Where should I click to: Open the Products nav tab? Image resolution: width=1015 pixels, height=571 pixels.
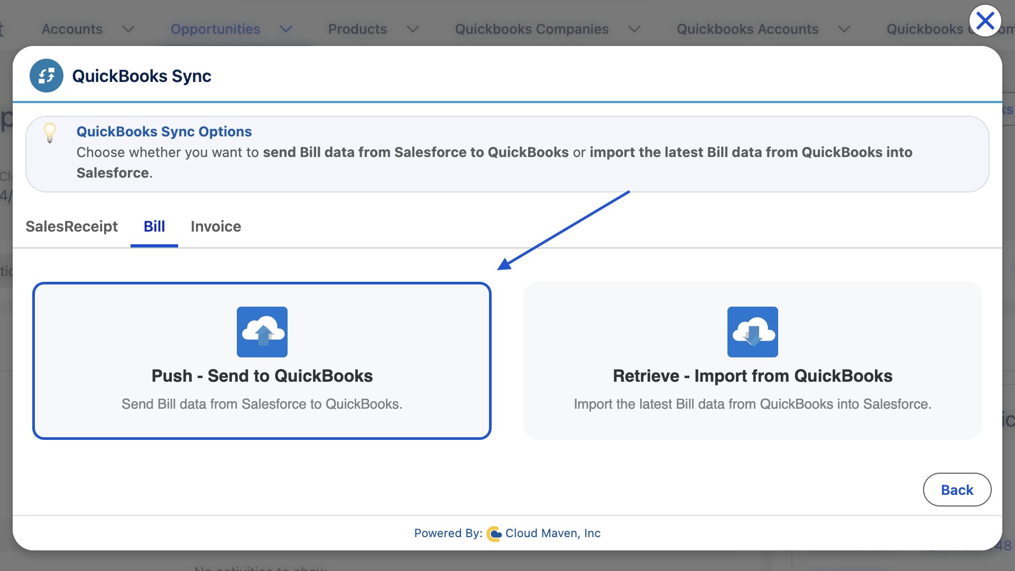point(357,29)
